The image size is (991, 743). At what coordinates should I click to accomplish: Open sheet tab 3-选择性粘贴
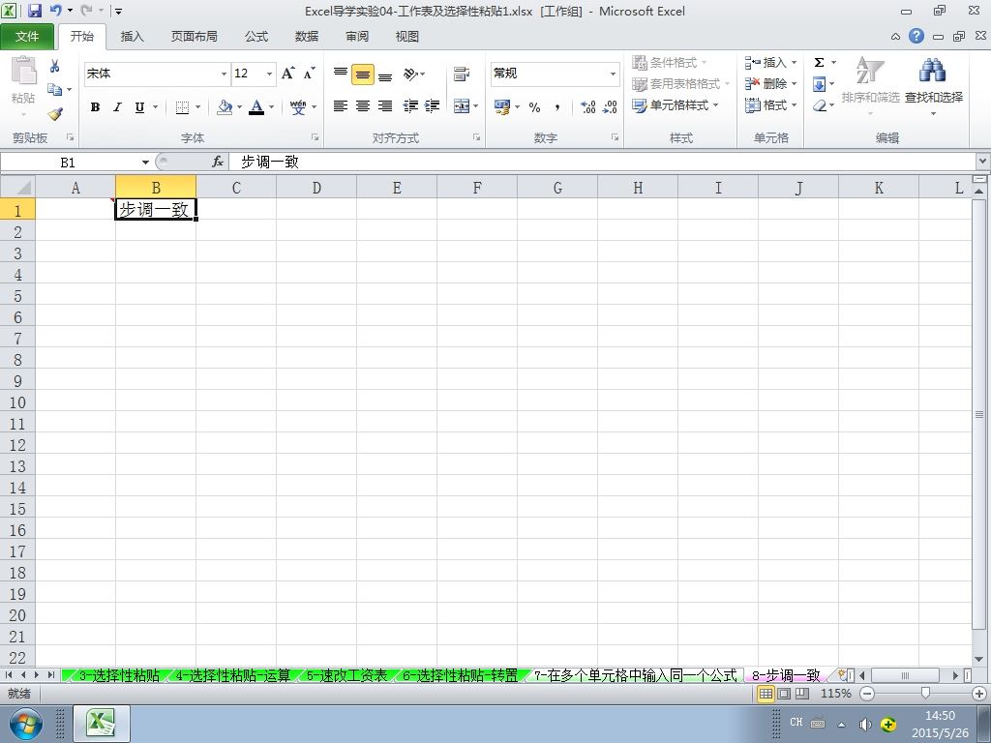click(119, 675)
